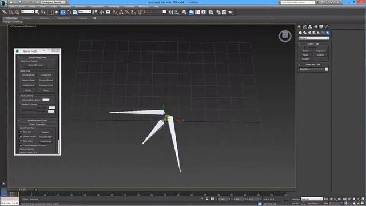The height and width of the screenshot is (206, 366).
Task: Click the object name input field
Action: click(x=311, y=69)
